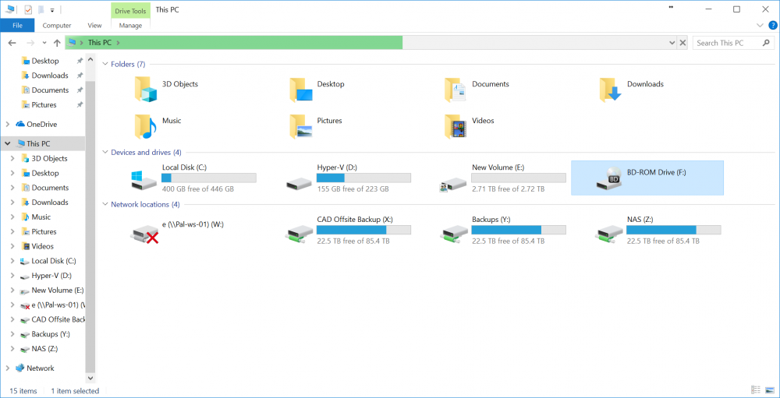
Task: Click the New folder quick access icon
Action: point(41,9)
